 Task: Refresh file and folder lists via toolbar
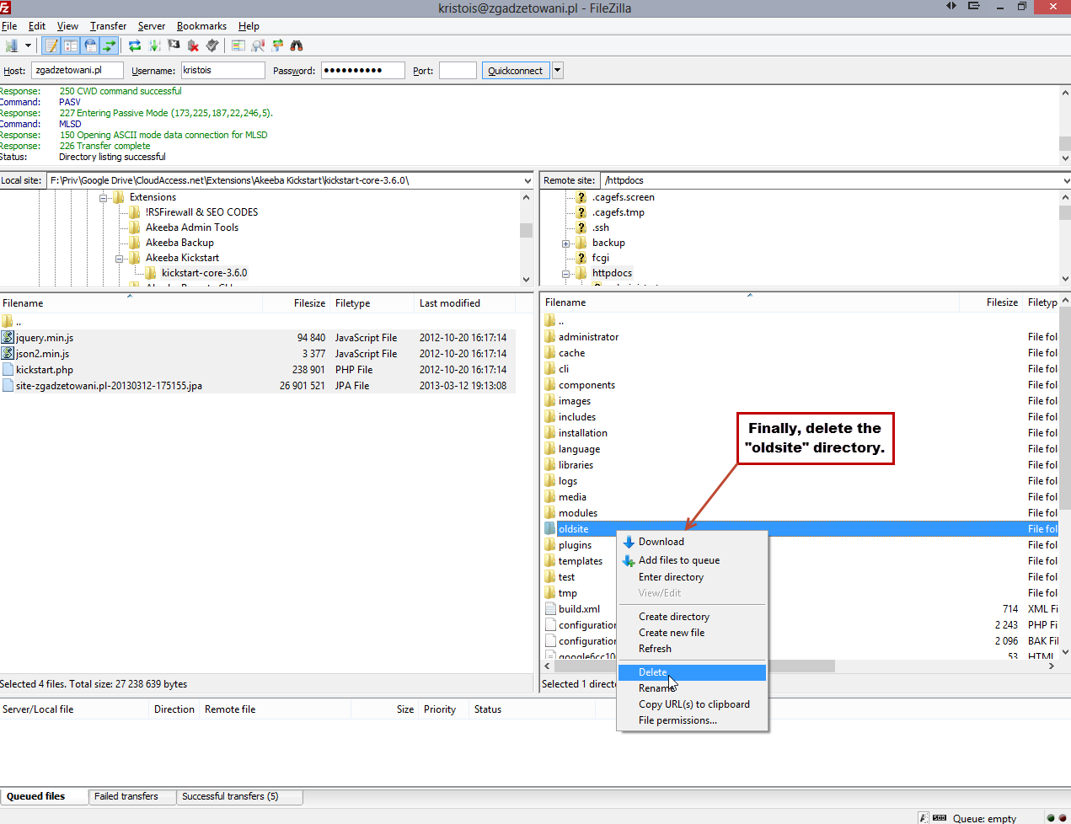click(x=135, y=45)
